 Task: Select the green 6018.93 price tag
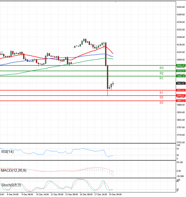181,71
